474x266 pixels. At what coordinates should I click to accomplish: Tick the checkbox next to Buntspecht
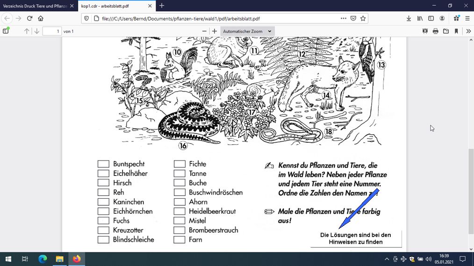coord(103,164)
